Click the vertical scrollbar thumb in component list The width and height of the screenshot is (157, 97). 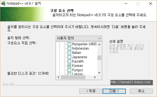[99, 58]
